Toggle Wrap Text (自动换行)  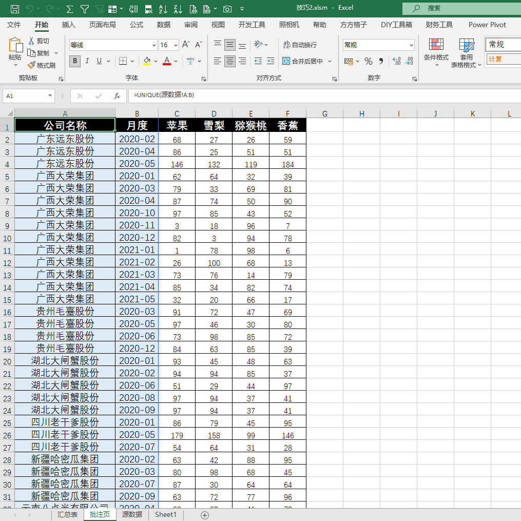pos(300,45)
